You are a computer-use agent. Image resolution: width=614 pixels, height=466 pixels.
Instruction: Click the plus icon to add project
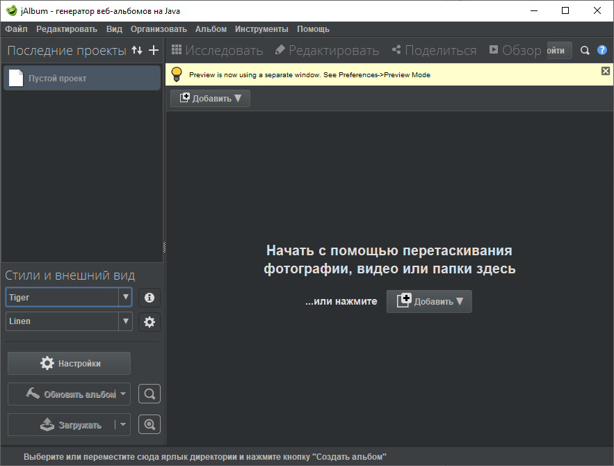154,50
